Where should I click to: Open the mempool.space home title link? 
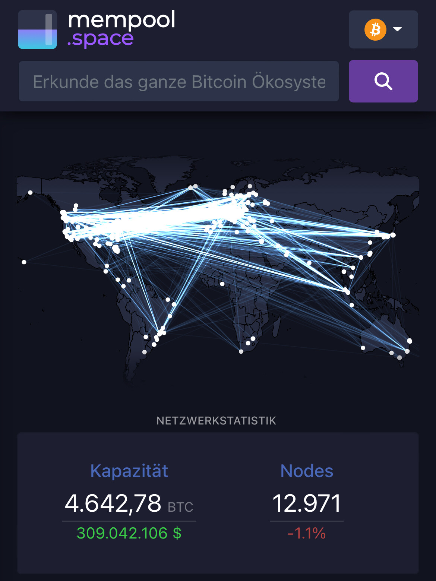pos(121,29)
